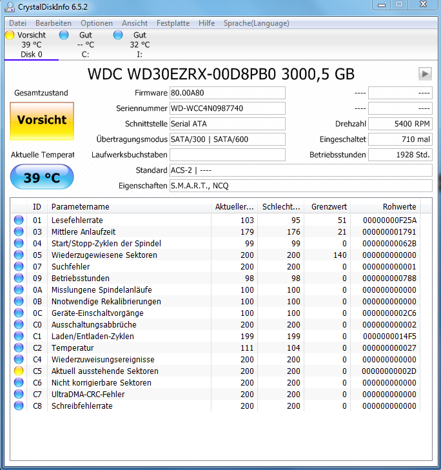This screenshot has width=441, height=470.
Task: Click the Seriennummer field WD-WCC4N0987740
Action: click(228, 108)
